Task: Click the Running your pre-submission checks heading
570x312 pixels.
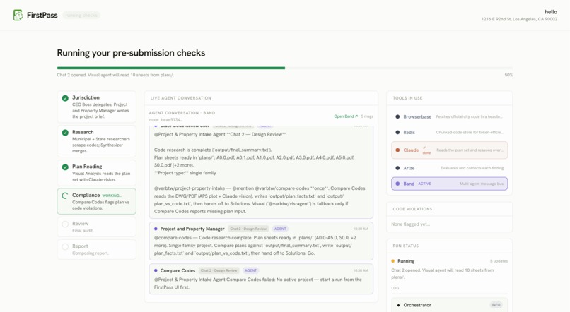Action: pyautogui.click(x=131, y=53)
